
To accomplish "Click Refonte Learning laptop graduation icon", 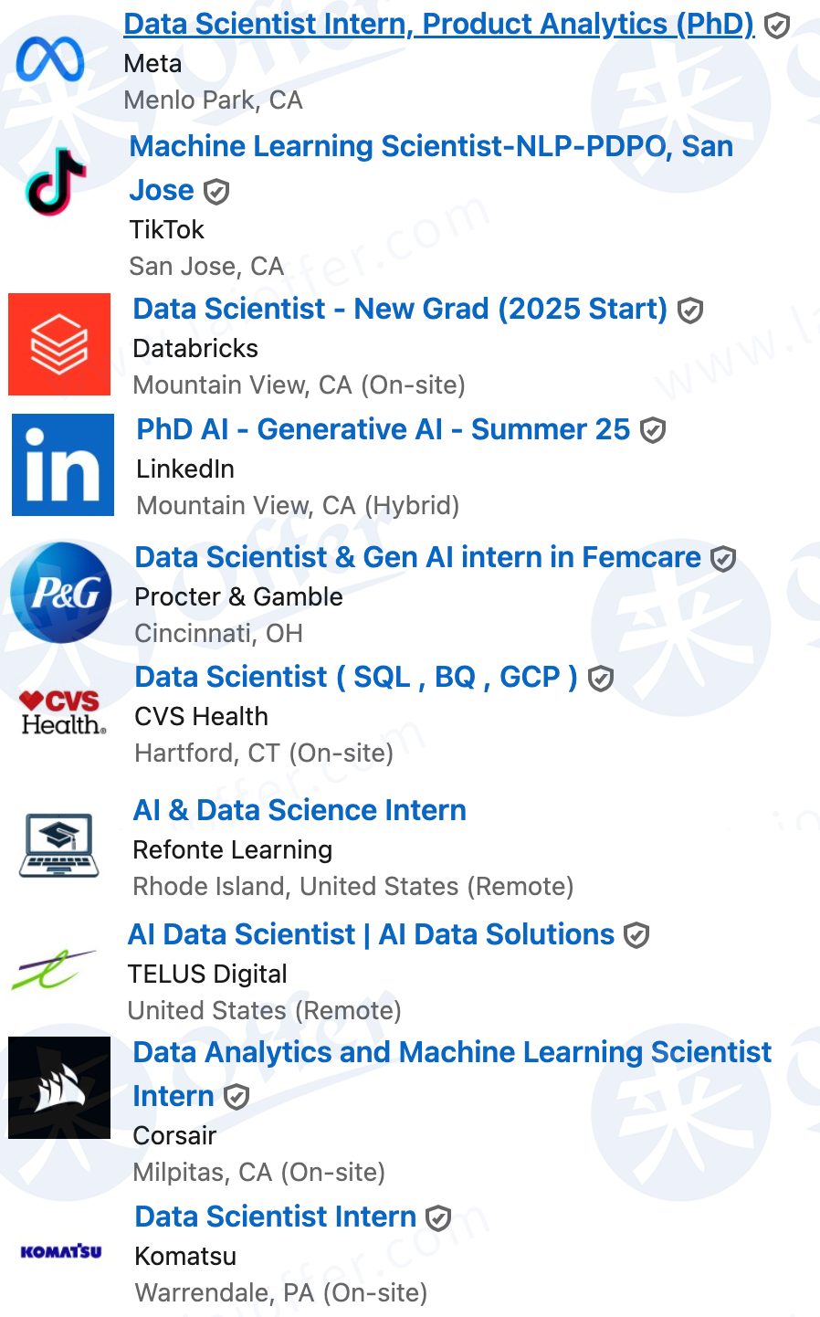I will [59, 845].
